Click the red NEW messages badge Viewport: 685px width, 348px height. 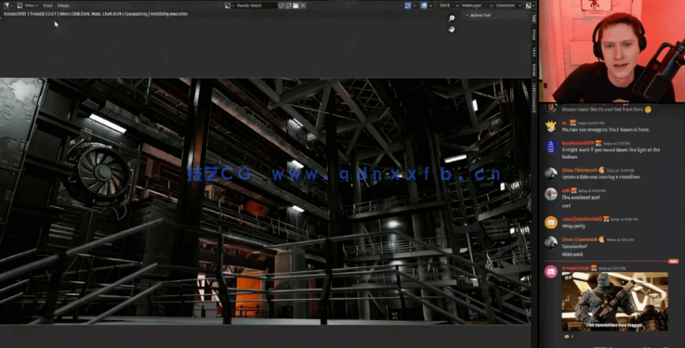[673, 261]
